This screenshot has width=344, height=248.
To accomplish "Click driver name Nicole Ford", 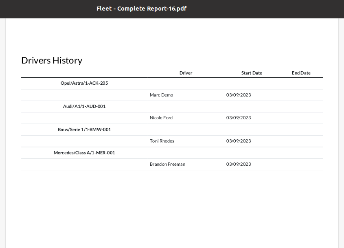I will [161, 118].
